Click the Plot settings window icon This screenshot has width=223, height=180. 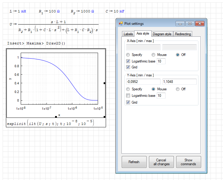pyautogui.click(x=121, y=24)
